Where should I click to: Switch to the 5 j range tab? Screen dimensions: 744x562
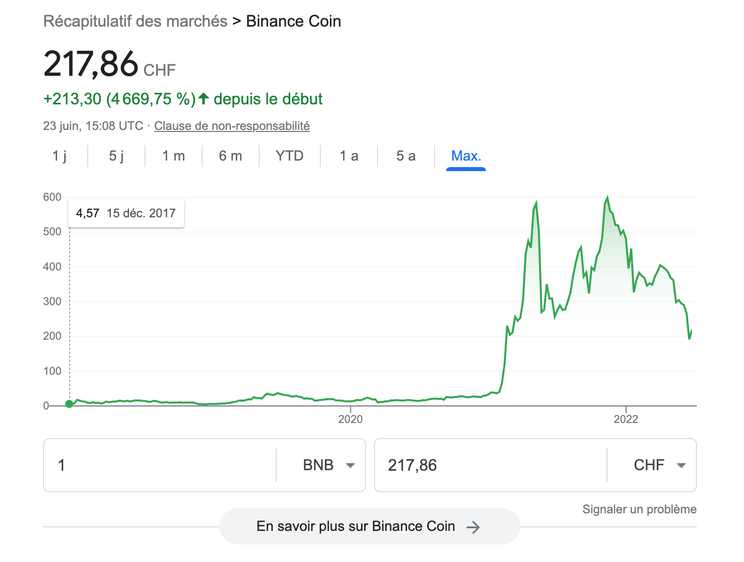pyautogui.click(x=116, y=156)
